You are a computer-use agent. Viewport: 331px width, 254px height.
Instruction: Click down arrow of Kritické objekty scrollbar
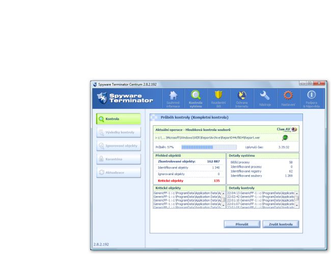[x=224, y=206]
